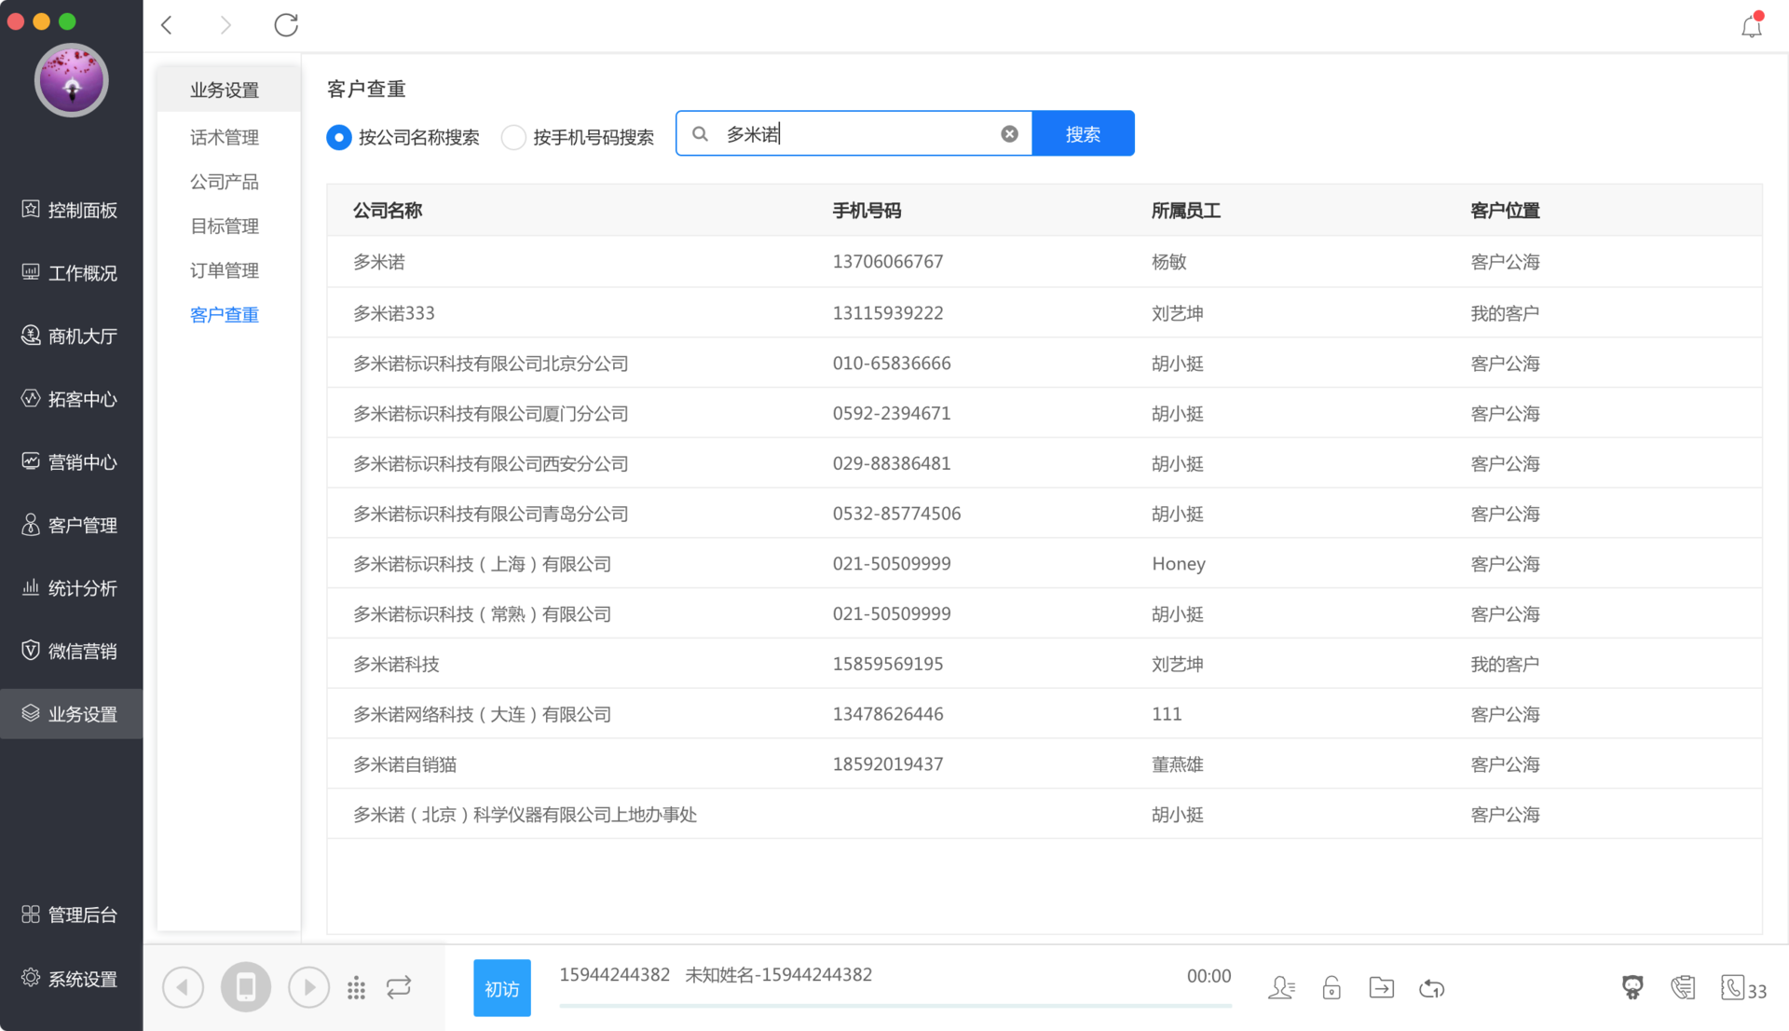Click the 初访 status button
This screenshot has width=1789, height=1031.
pyautogui.click(x=502, y=988)
